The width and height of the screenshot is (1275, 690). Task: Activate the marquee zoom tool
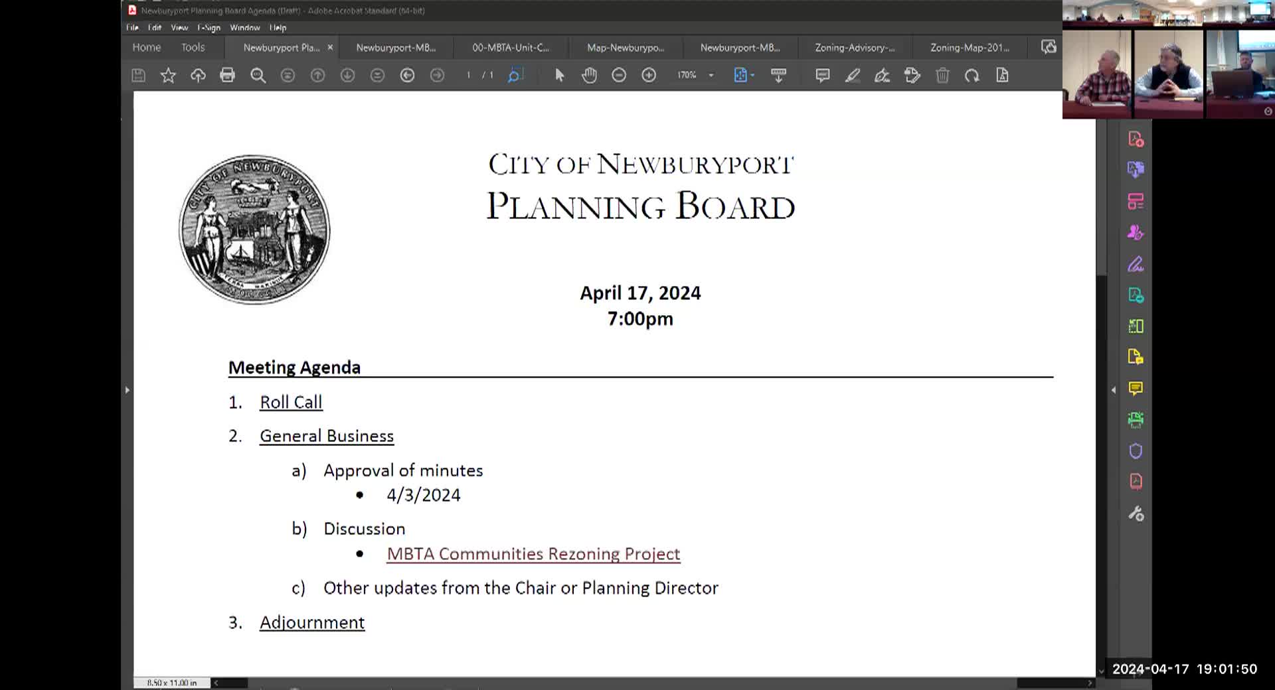pyautogui.click(x=515, y=76)
